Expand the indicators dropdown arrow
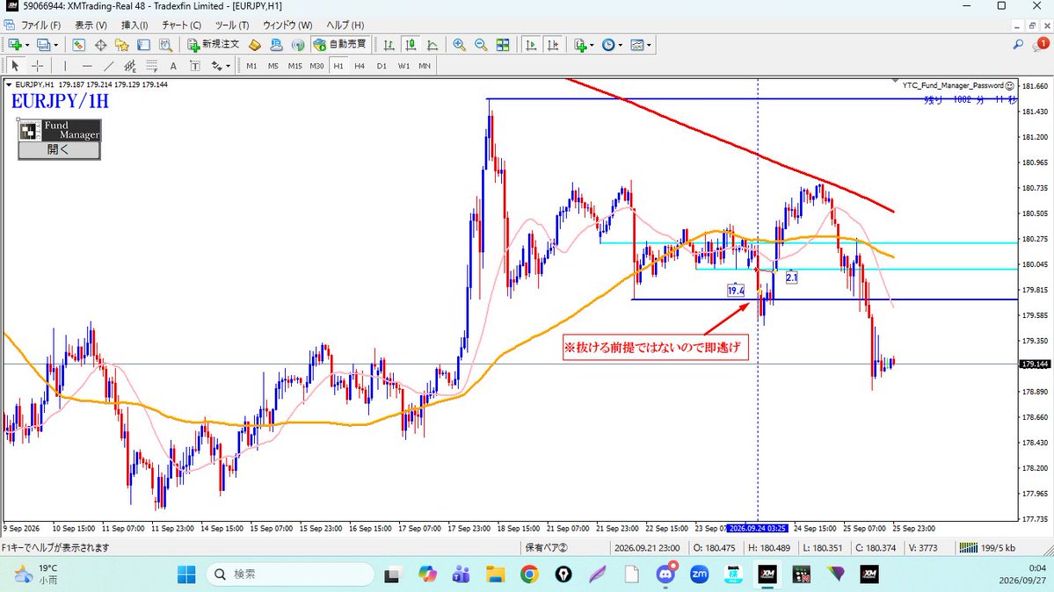The height and width of the screenshot is (592, 1054). (x=592, y=46)
